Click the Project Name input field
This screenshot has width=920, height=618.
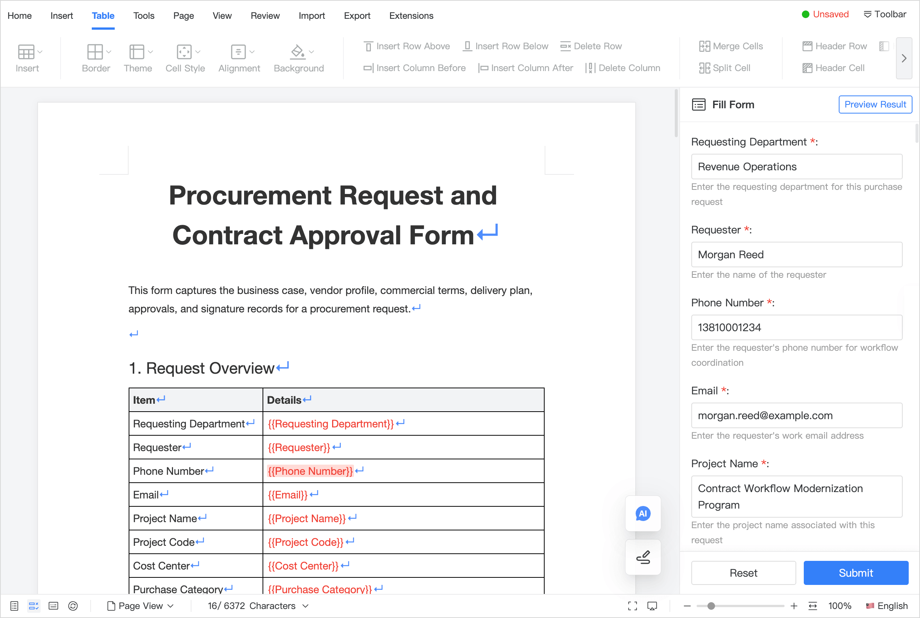click(x=797, y=496)
